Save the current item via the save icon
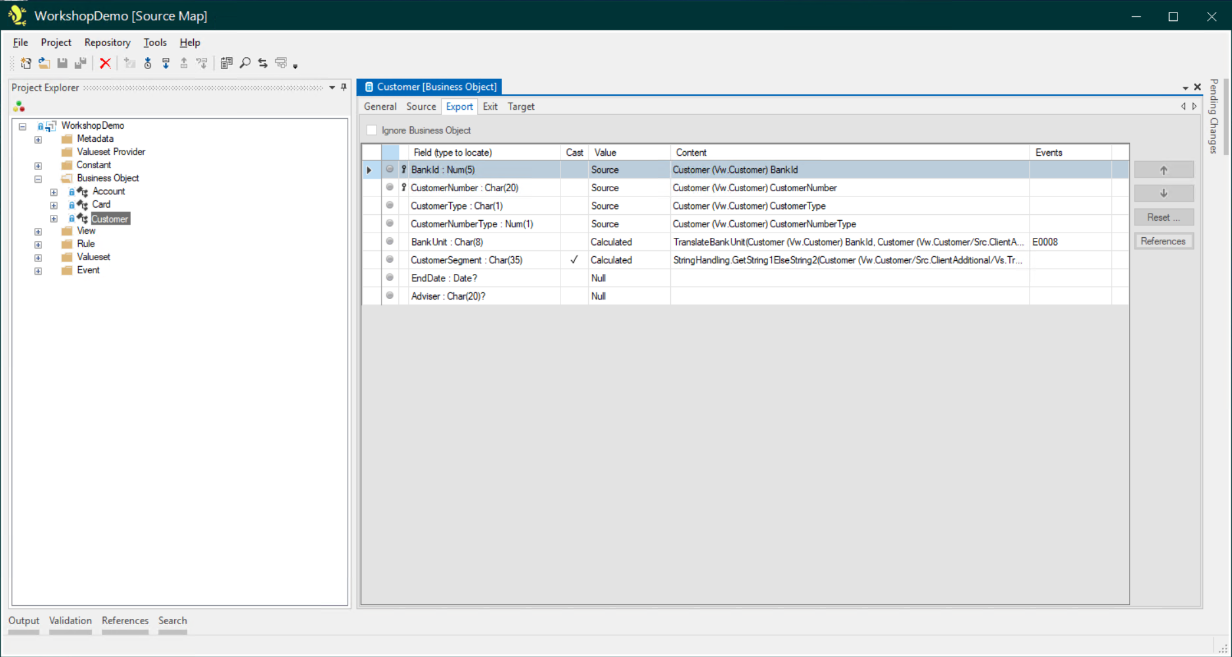 [62, 62]
